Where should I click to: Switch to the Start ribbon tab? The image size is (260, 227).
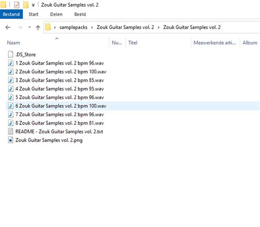click(x=33, y=14)
